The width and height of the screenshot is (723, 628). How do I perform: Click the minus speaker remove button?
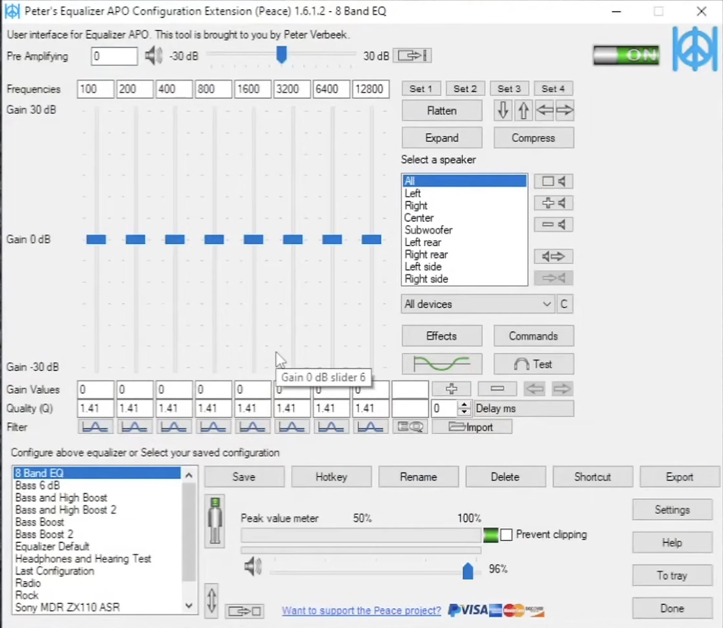pyautogui.click(x=554, y=224)
